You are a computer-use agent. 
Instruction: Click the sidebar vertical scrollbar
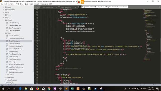[x=33, y=50]
